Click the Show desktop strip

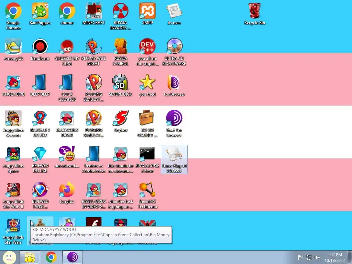click(350, 257)
